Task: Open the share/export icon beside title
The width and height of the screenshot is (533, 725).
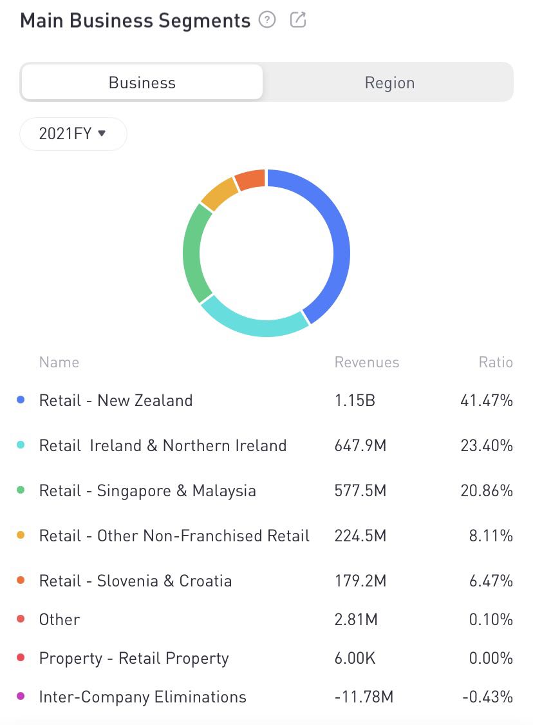Action: (x=298, y=20)
